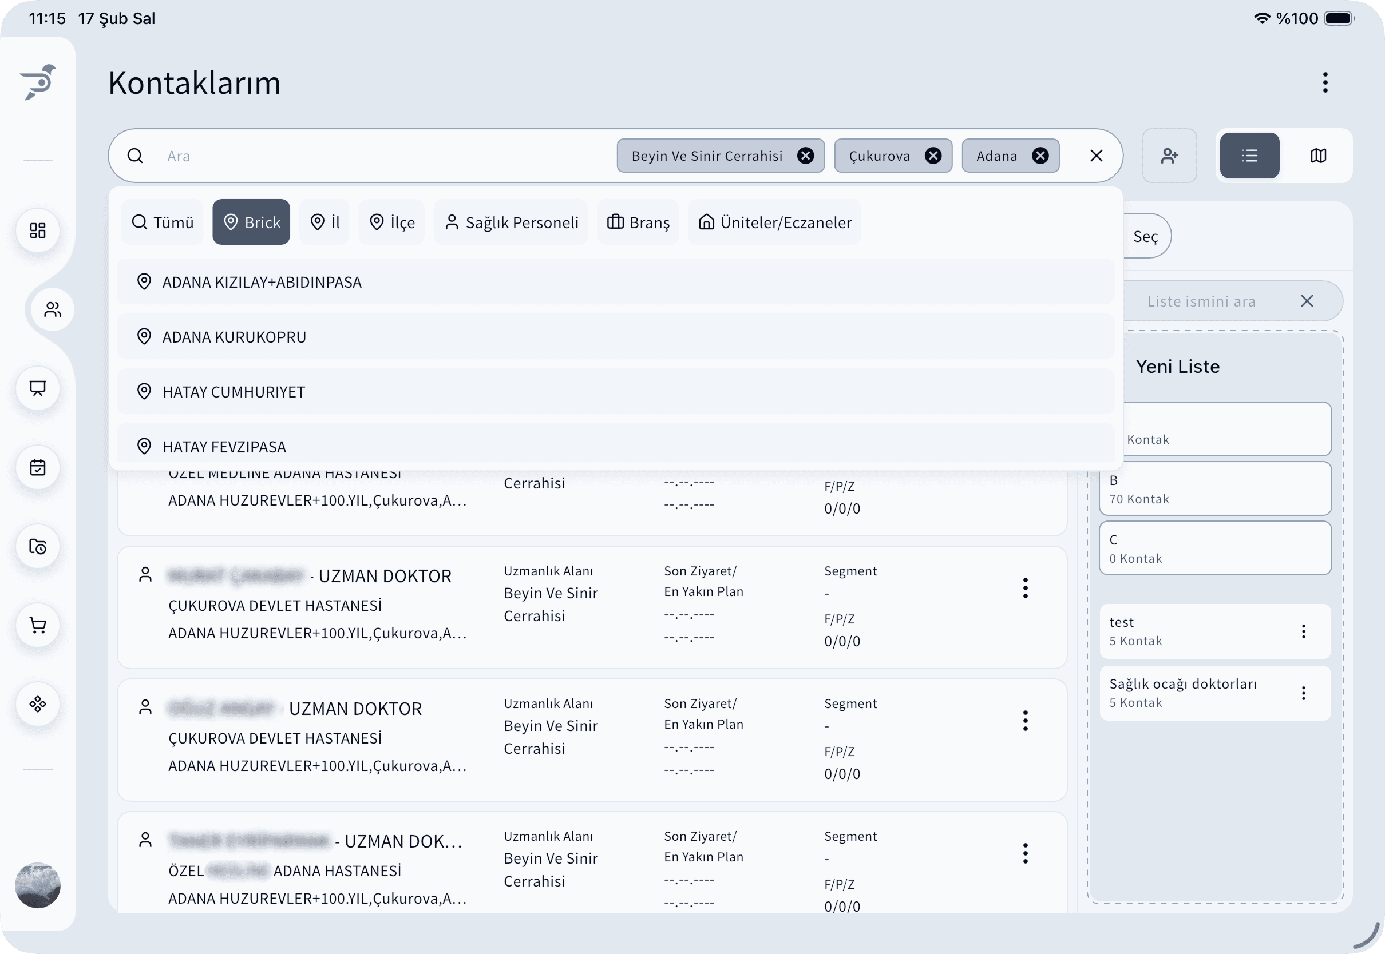Viewport: 1385px width, 954px height.
Task: Open page options three-dot menu
Action: 1325,82
